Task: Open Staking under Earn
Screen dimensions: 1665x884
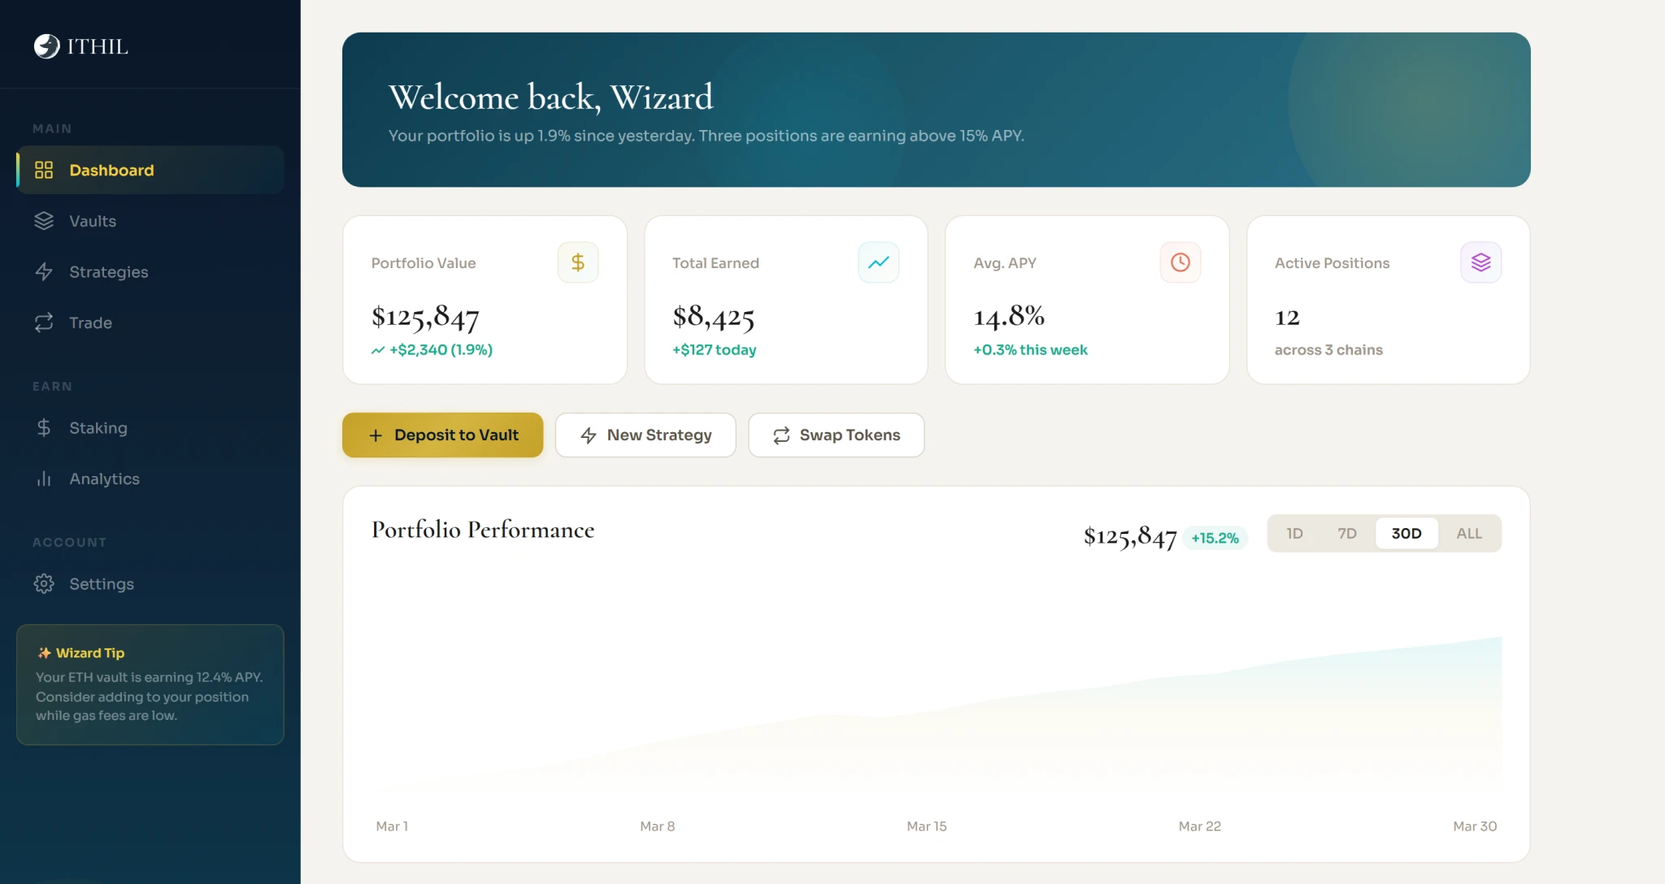Action: (150, 427)
